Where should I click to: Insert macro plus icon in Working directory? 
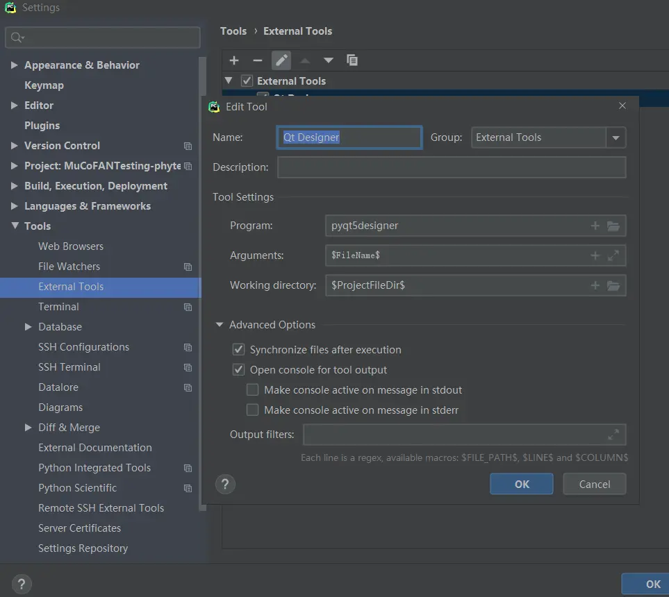(x=595, y=285)
